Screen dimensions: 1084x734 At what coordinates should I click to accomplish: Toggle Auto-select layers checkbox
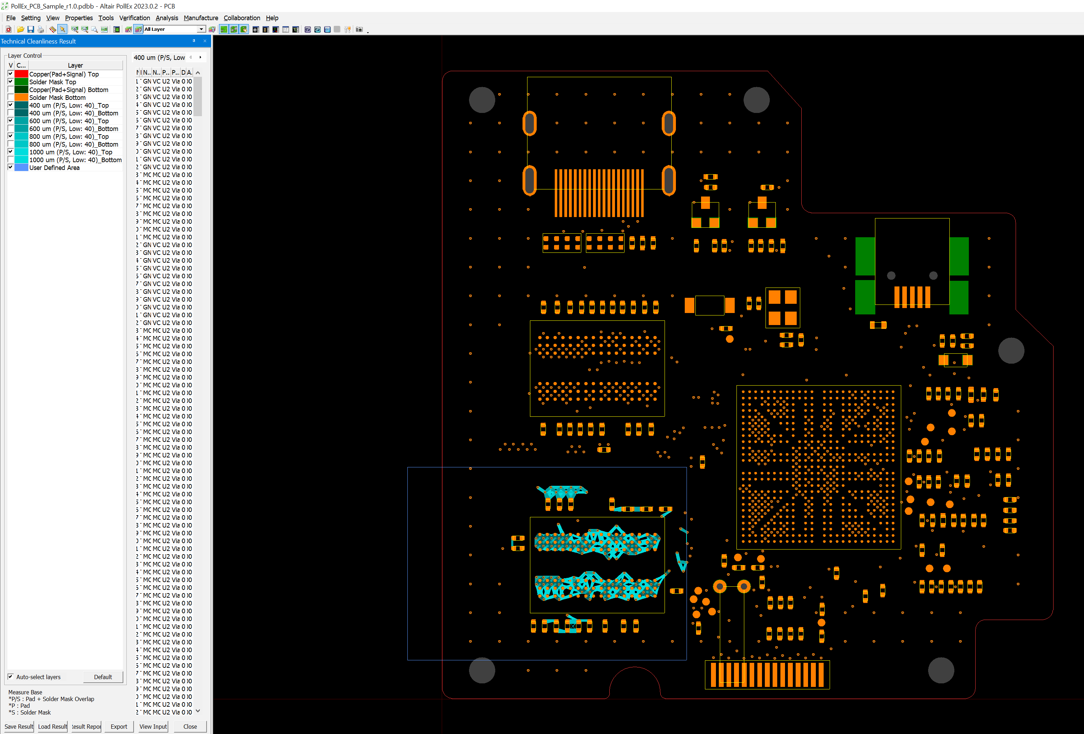click(11, 677)
